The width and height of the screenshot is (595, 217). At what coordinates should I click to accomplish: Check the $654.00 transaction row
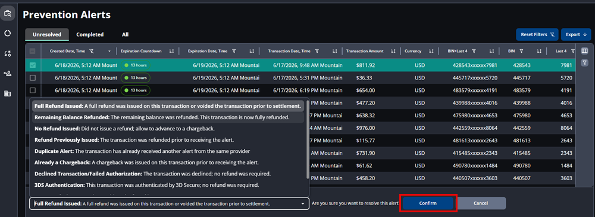click(x=33, y=90)
